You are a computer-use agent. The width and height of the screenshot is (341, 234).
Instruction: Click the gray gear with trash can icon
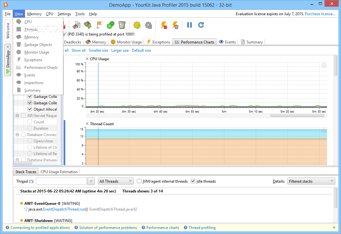pos(149,25)
